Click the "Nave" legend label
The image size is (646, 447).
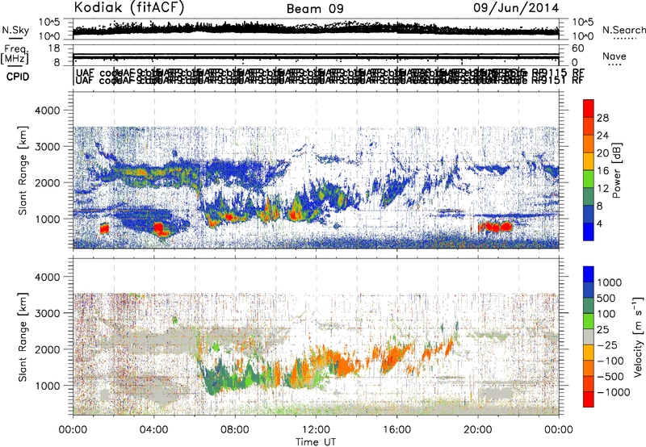[615, 56]
